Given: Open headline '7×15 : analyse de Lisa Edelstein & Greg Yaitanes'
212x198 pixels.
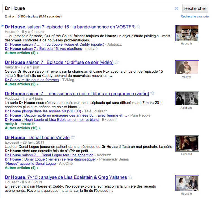Looking at the screenshot, I should [x=66, y=177].
